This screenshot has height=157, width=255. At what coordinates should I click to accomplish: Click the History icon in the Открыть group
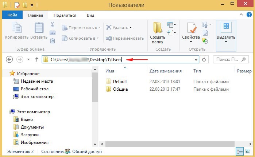point(205,41)
